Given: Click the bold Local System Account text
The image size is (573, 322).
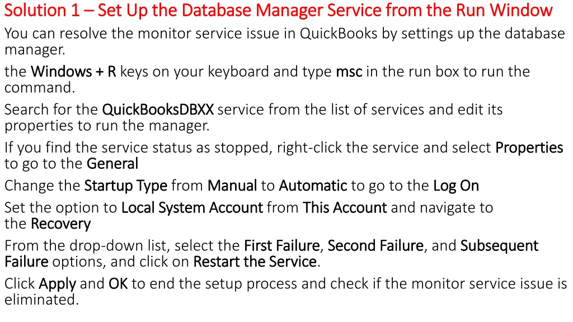Looking at the screenshot, I should [192, 208].
